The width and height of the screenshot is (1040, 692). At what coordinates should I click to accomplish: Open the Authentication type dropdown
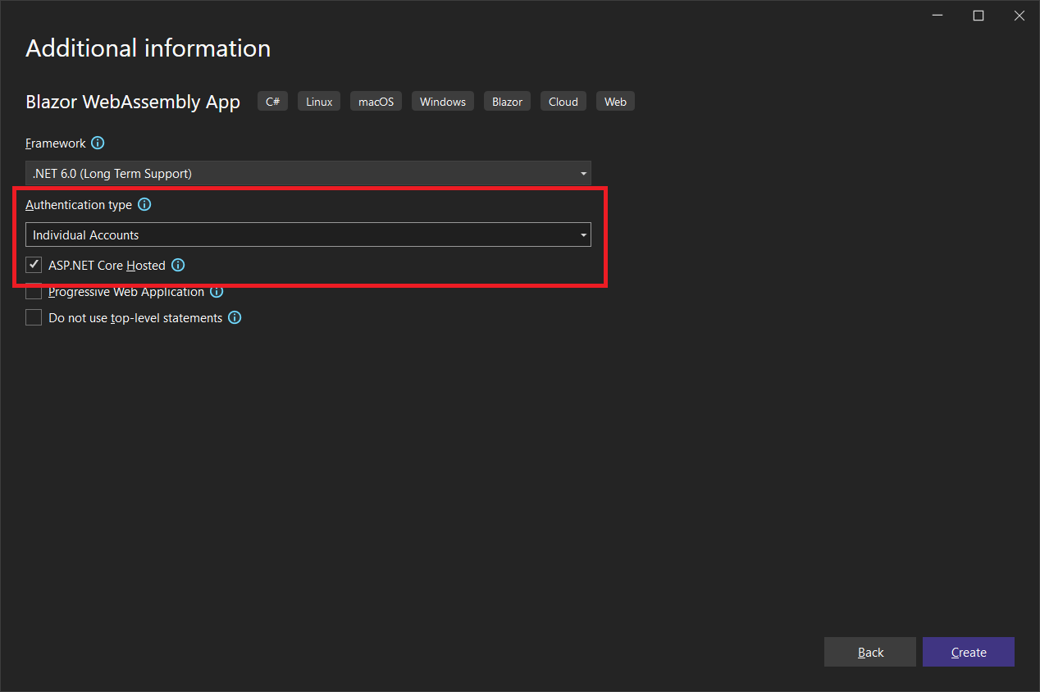click(x=308, y=234)
